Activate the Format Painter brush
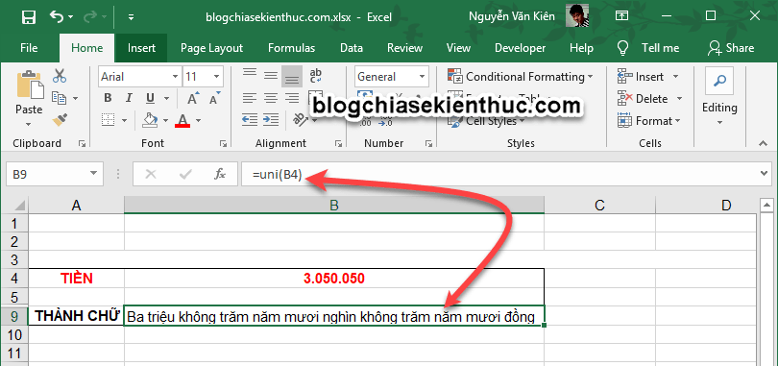The image size is (778, 366). coord(60,119)
